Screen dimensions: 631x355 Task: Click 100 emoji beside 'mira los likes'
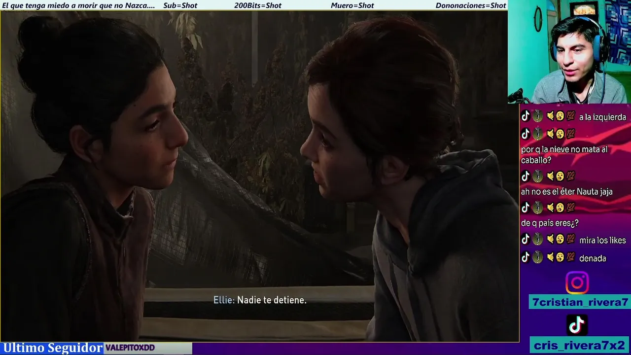click(570, 239)
